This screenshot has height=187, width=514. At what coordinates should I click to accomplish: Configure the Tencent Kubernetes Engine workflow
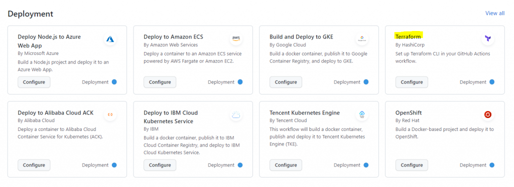tap(286, 165)
